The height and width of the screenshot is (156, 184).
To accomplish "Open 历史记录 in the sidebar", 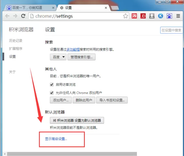I will coord(16,41).
